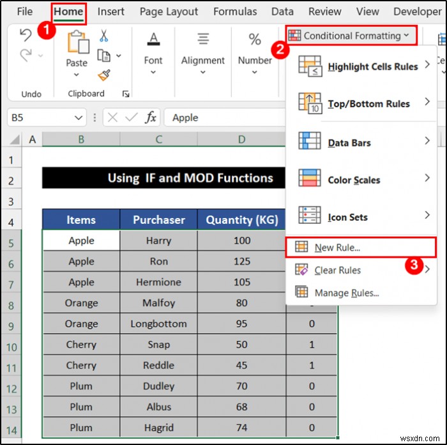This screenshot has height=445, width=447.
Task: Click the formula bar Cancel X icon
Action: (112, 117)
